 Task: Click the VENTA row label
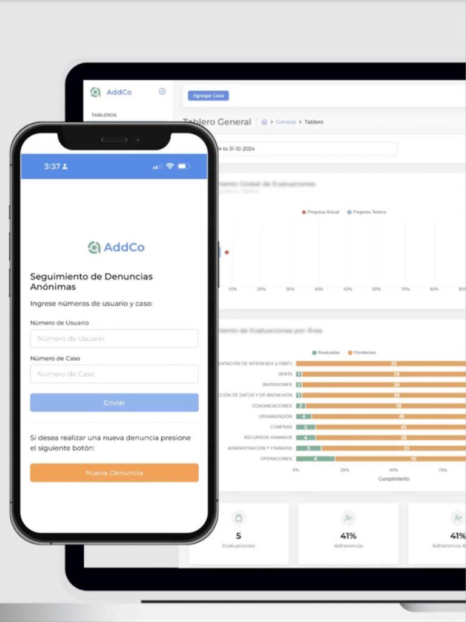pyautogui.click(x=285, y=374)
